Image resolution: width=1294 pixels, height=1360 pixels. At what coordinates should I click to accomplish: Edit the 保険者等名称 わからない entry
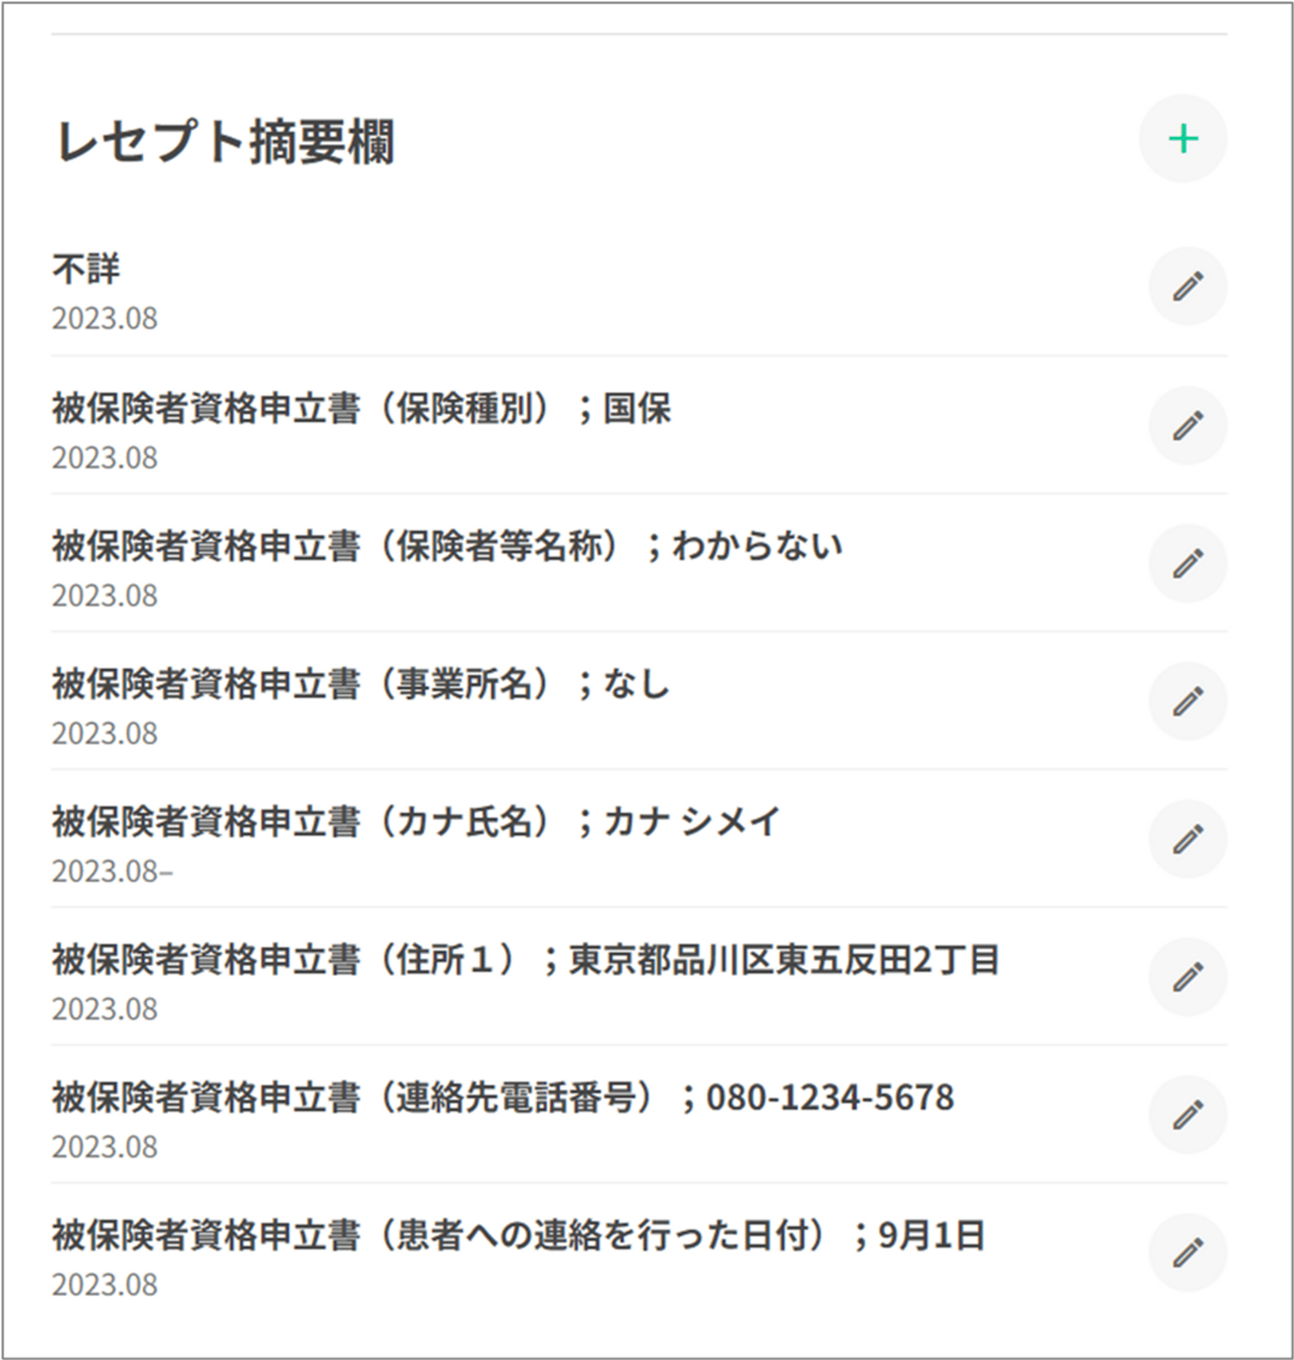coord(1187,564)
